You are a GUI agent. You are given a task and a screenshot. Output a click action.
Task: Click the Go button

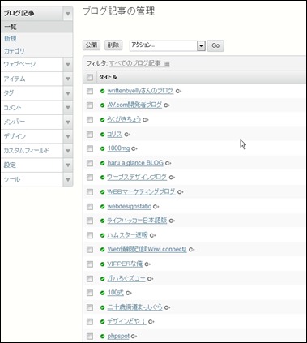(x=215, y=45)
